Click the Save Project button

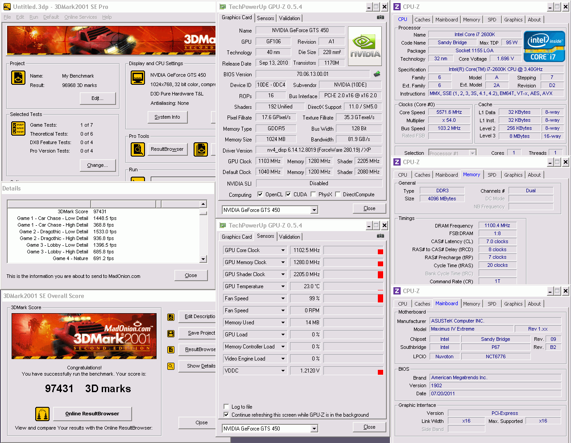pos(197,333)
